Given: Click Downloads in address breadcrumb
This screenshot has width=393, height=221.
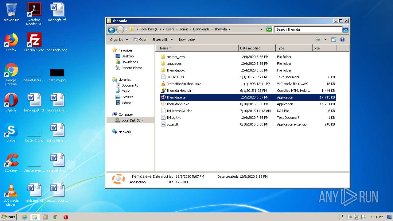Looking at the screenshot, I should click(x=201, y=29).
